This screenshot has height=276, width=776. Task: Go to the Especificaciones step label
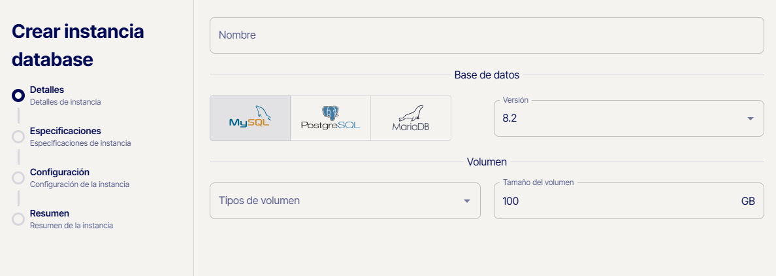point(65,131)
